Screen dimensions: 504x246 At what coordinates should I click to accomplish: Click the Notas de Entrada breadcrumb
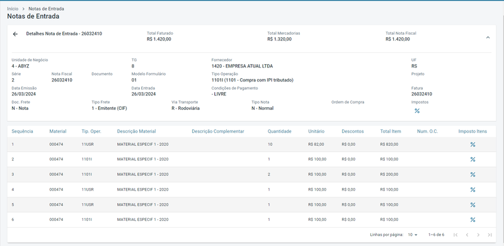[46, 9]
